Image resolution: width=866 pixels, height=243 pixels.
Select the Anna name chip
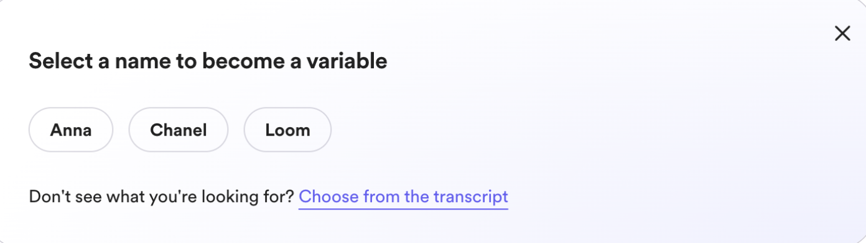click(x=71, y=130)
